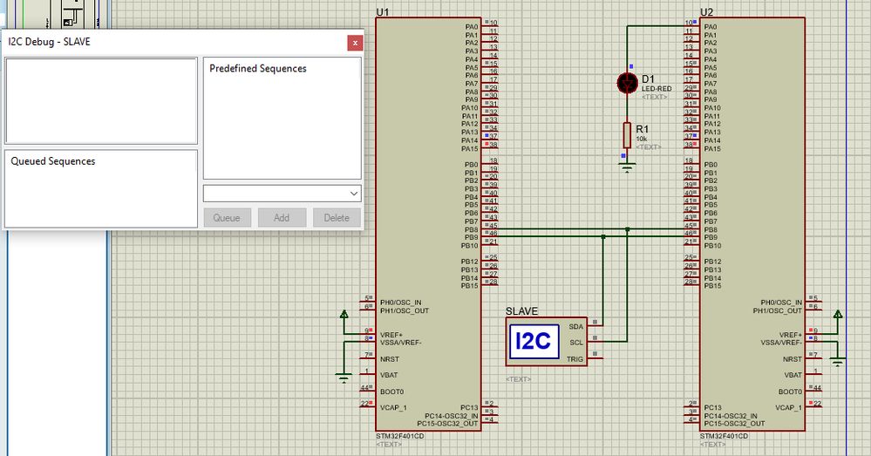Click the I2C Debug log text area

[101, 100]
